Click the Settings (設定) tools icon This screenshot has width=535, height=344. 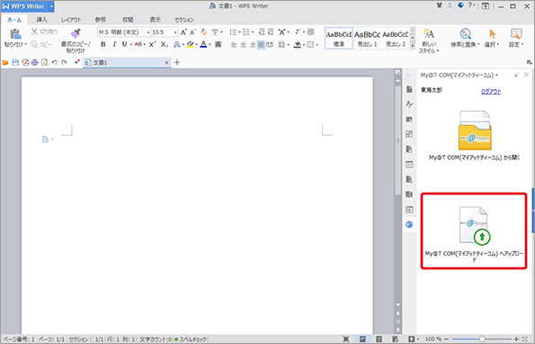[x=516, y=34]
